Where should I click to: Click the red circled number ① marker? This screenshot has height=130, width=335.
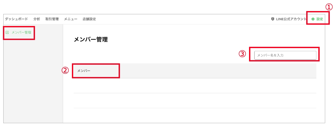coord(330,7)
